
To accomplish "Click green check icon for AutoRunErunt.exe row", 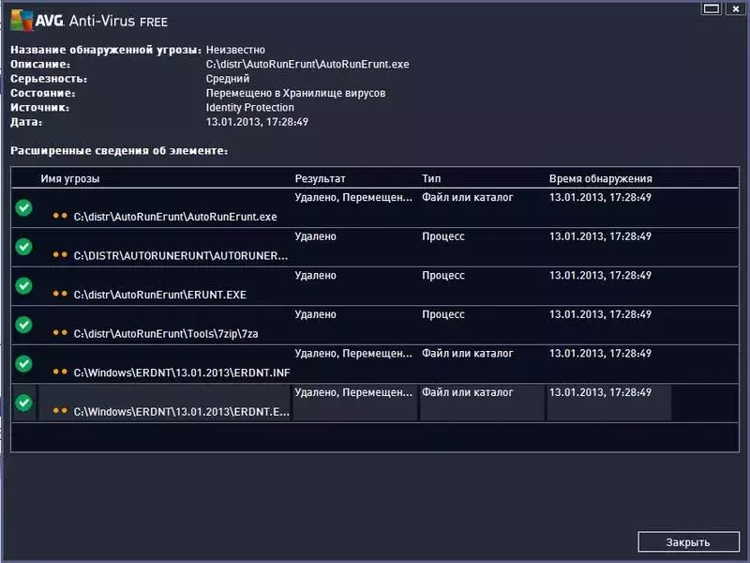I will click(23, 207).
